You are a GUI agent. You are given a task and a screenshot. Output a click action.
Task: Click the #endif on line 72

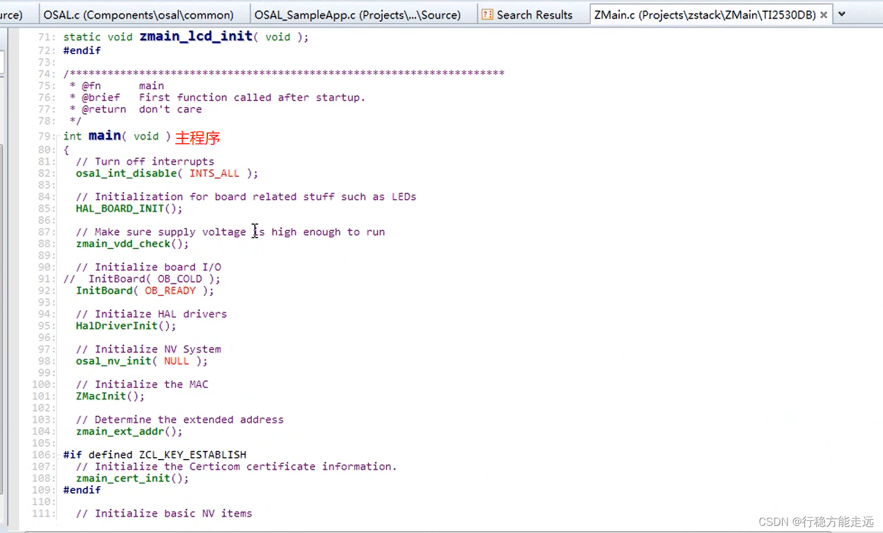(82, 51)
